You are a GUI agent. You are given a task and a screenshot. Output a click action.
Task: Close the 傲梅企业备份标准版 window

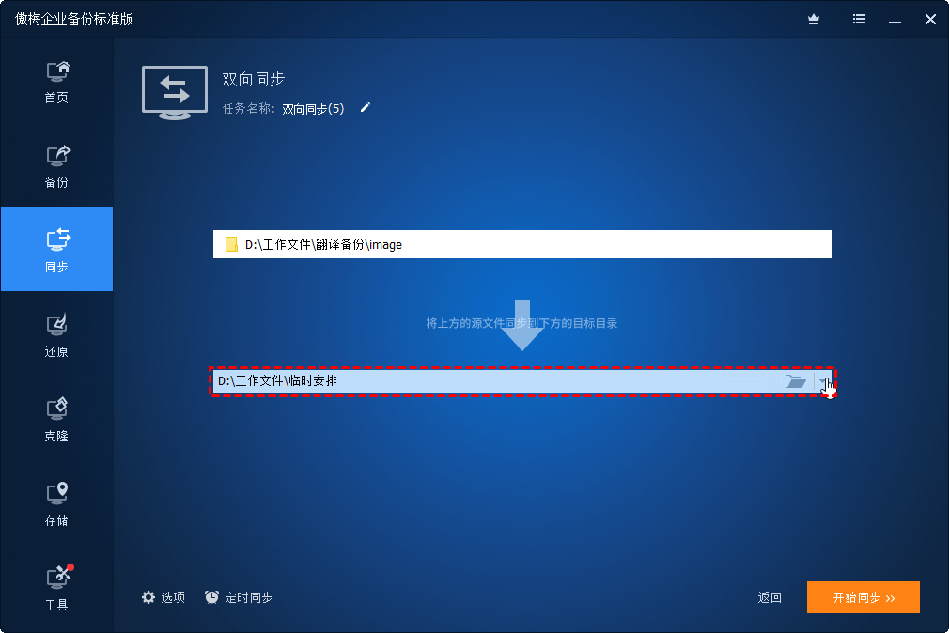[x=931, y=20]
